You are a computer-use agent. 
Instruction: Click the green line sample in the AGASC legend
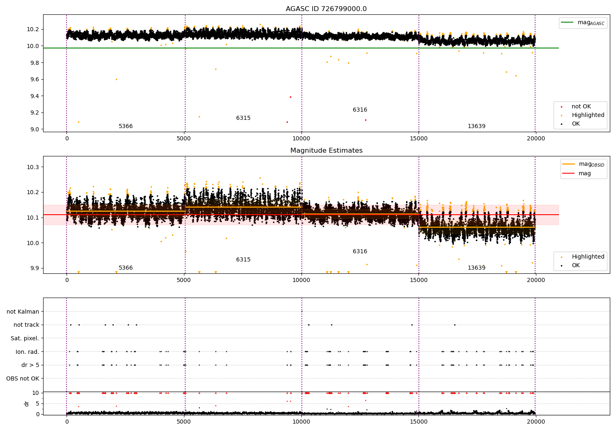(x=568, y=23)
